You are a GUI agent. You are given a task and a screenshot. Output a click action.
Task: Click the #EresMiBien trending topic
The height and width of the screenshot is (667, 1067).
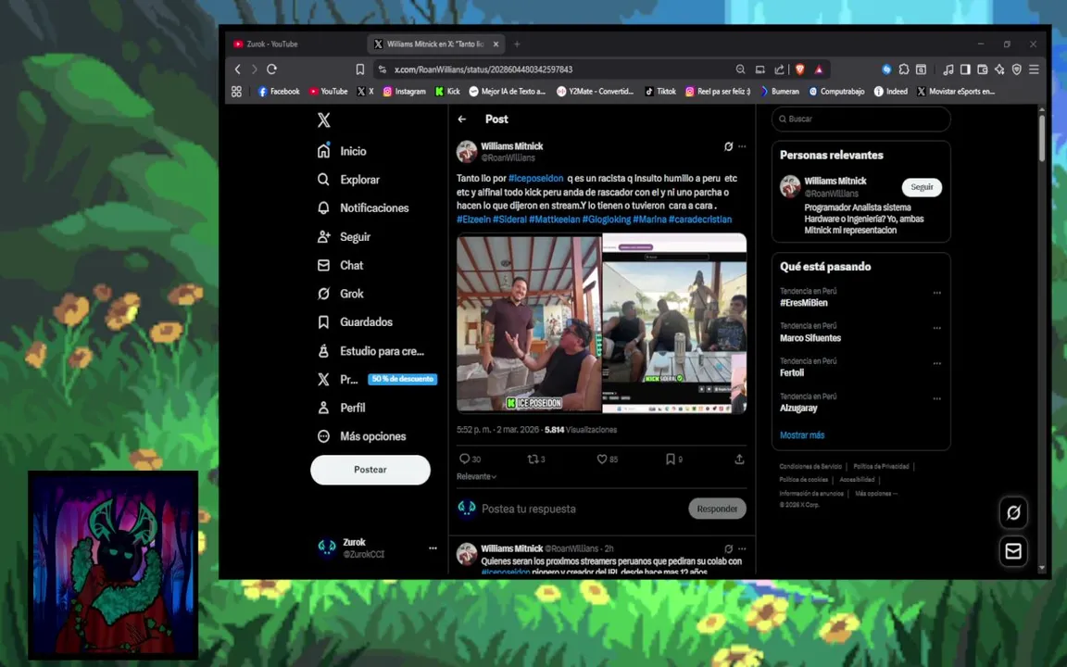[804, 303]
